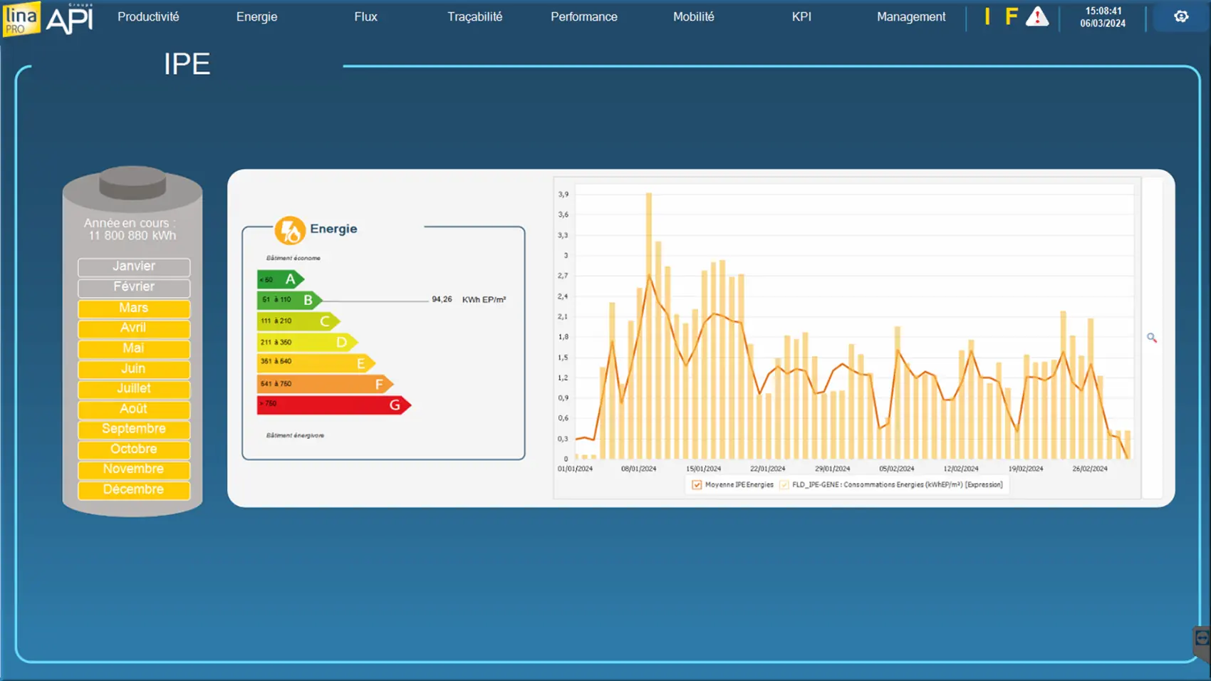1211x681 pixels.
Task: Expand the Energie menu in top bar
Action: 256,16
